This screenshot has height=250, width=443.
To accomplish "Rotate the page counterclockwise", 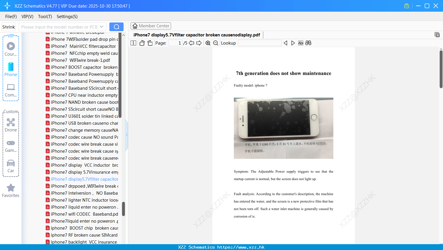I will 142,43.
